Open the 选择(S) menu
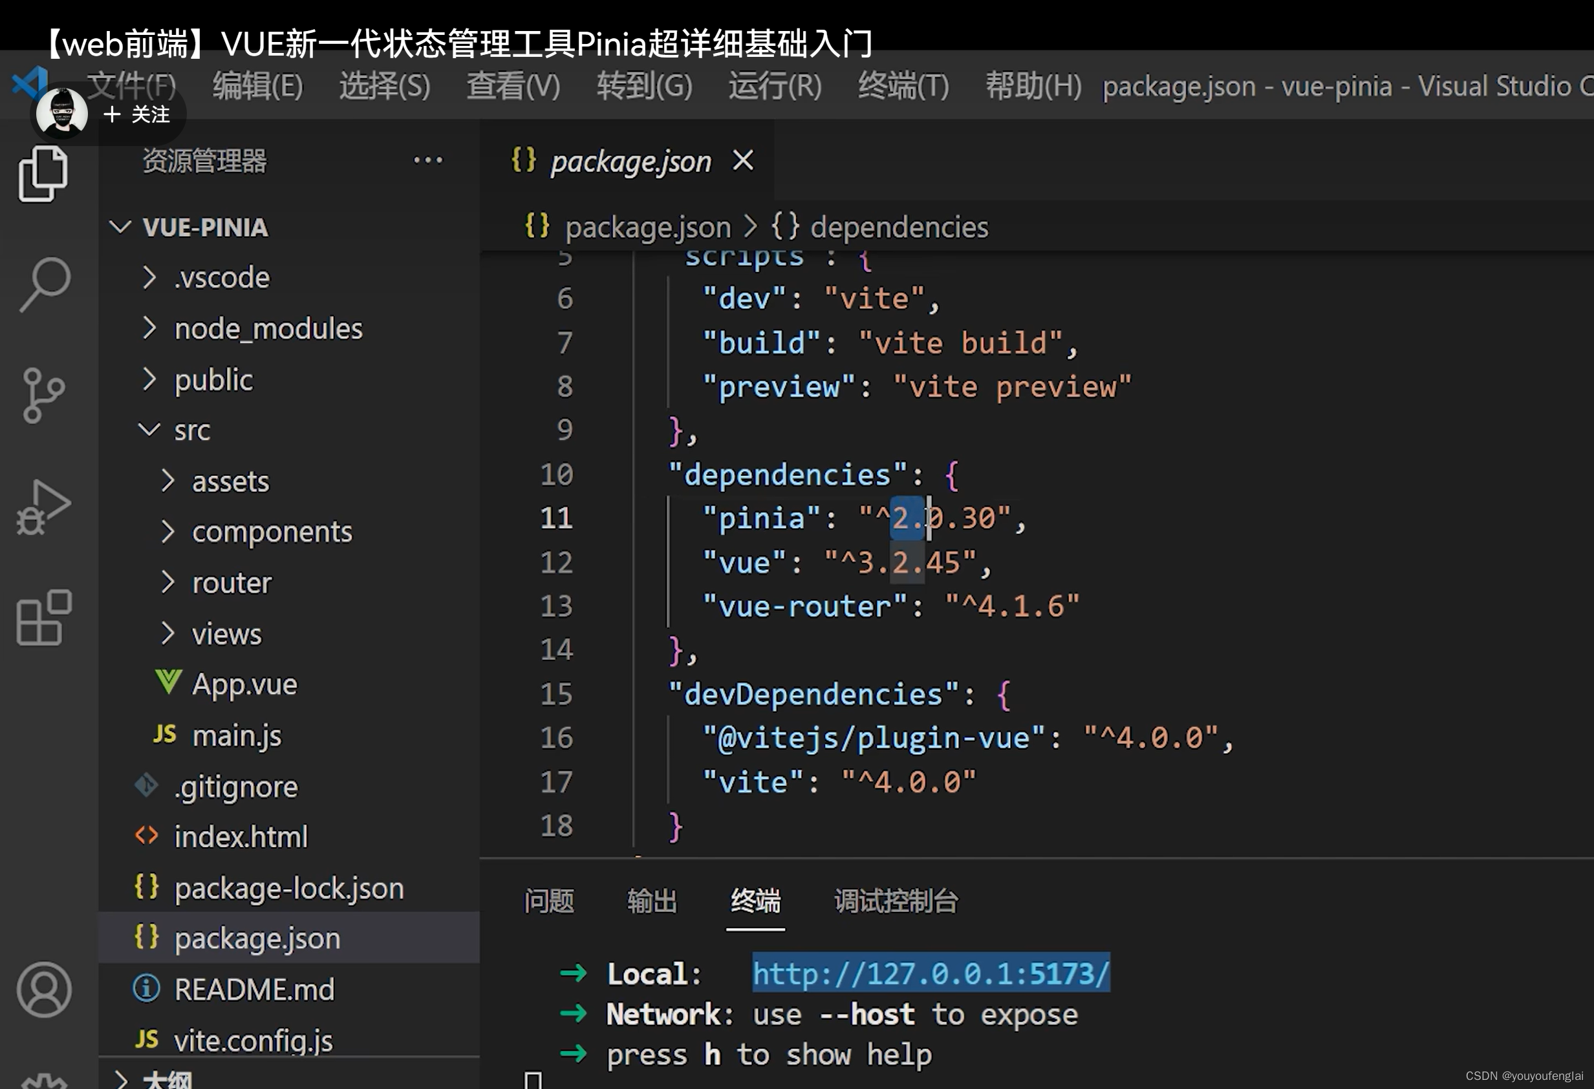The height and width of the screenshot is (1089, 1594). pyautogui.click(x=385, y=87)
